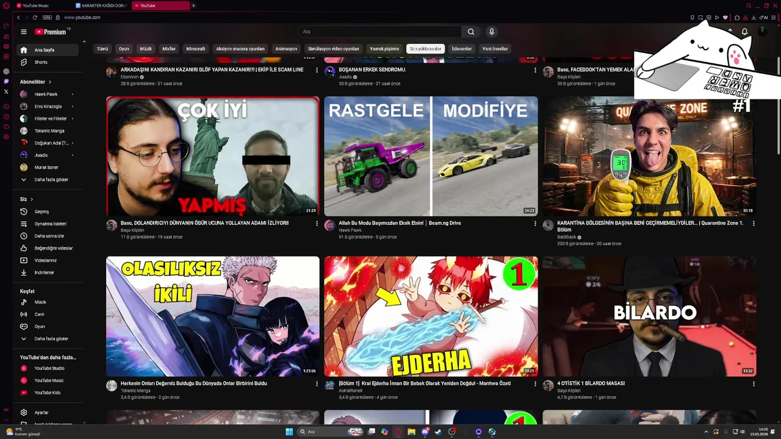Open Ayarlar settings in sidebar
Image resolution: width=781 pixels, height=439 pixels.
(x=41, y=413)
